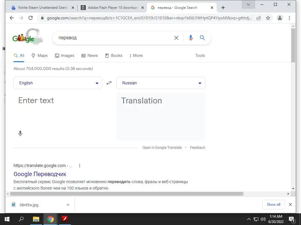This screenshot has width=301, height=225.
Task: Switch to Images results
Action: 64,55
